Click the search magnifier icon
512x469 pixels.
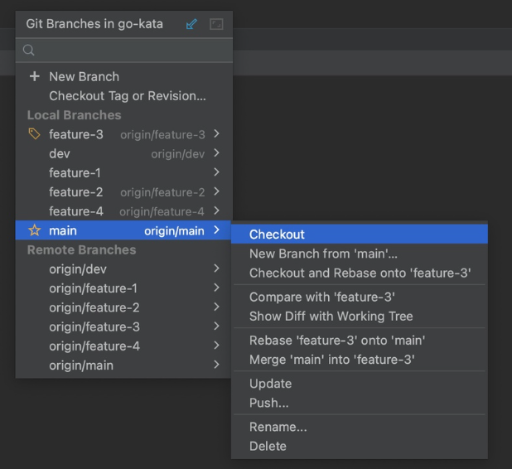(x=29, y=51)
